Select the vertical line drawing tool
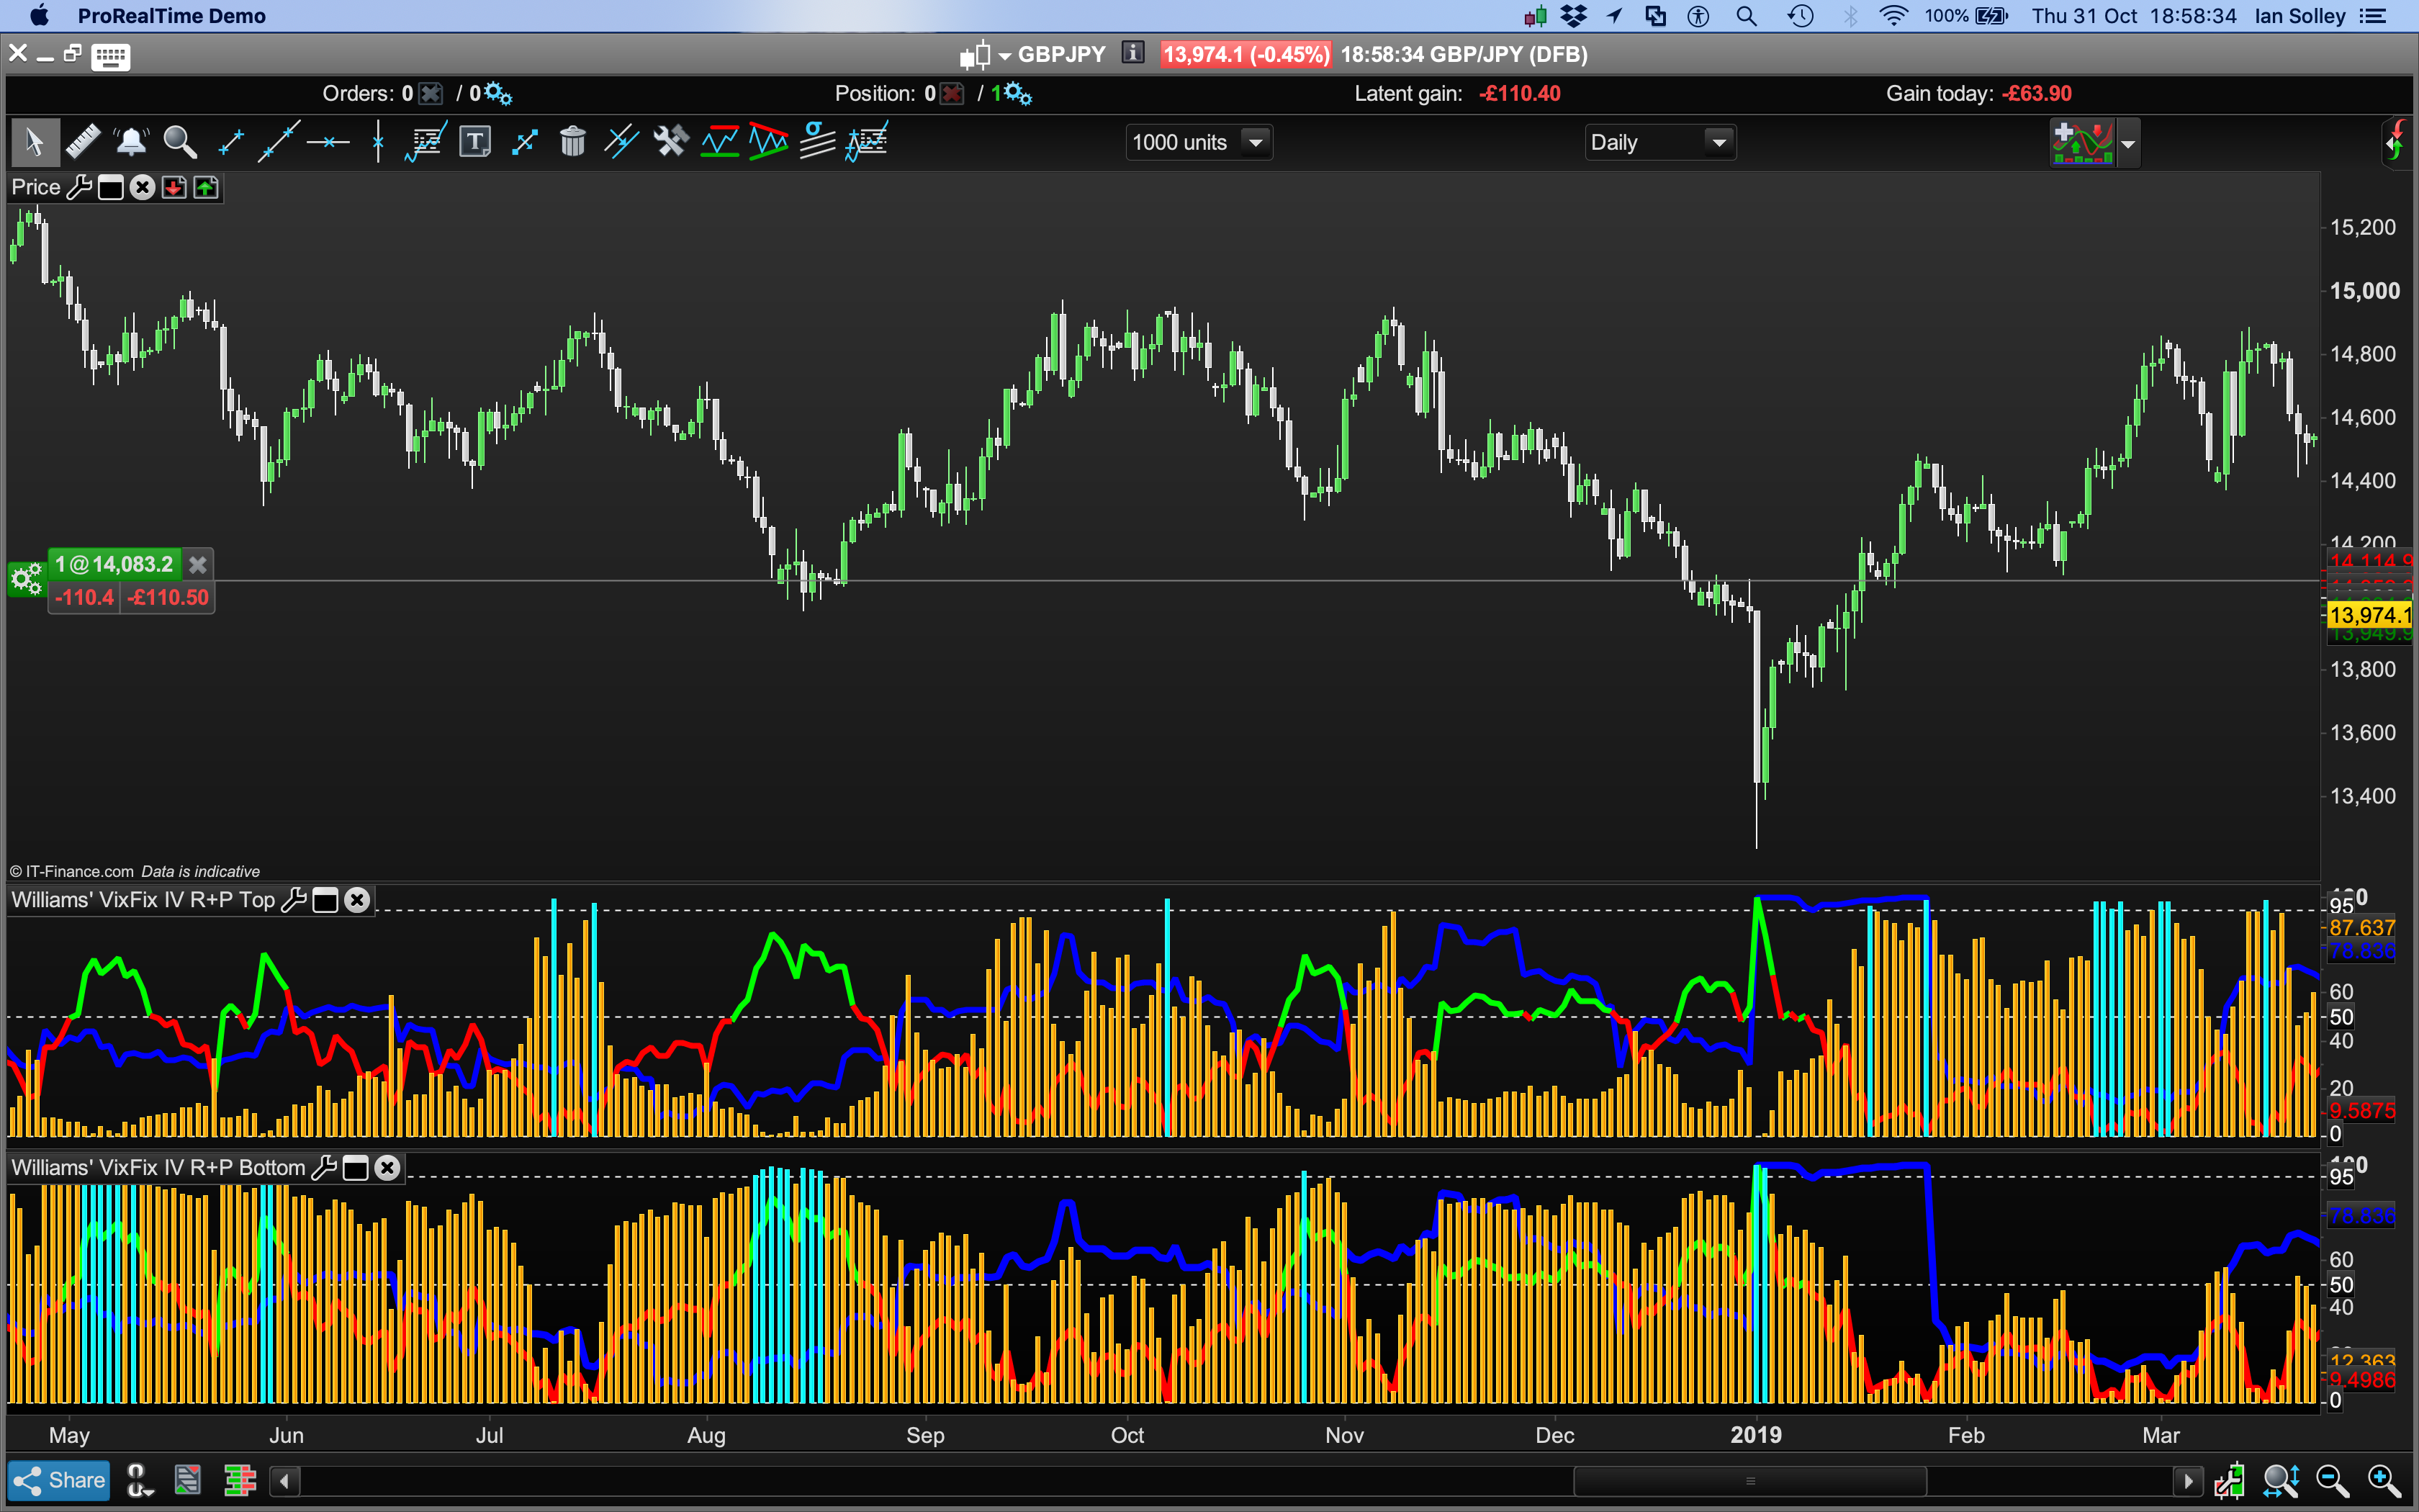This screenshot has height=1512, width=2419. coord(378,142)
